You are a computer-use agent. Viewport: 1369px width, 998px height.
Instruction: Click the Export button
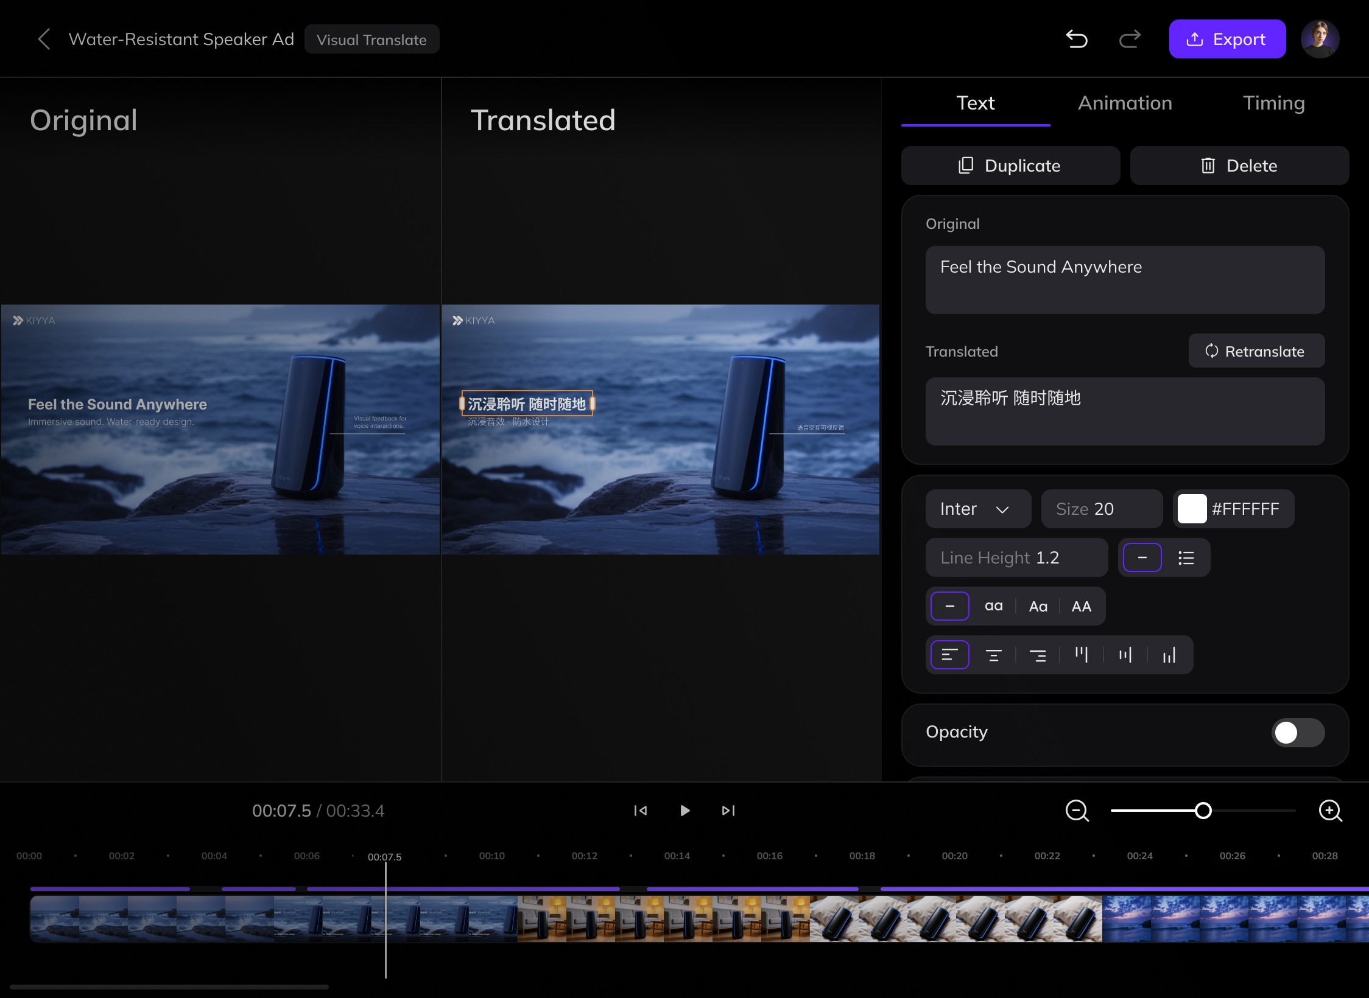coord(1226,40)
